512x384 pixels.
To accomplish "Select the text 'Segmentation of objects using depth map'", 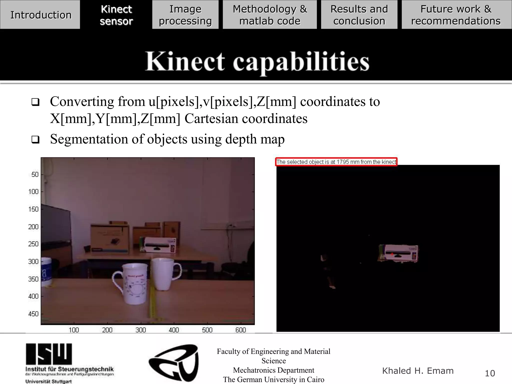I will point(167,139).
